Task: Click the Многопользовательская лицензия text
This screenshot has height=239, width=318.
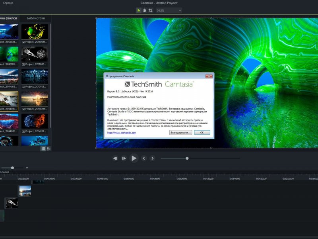Action: click(126, 97)
